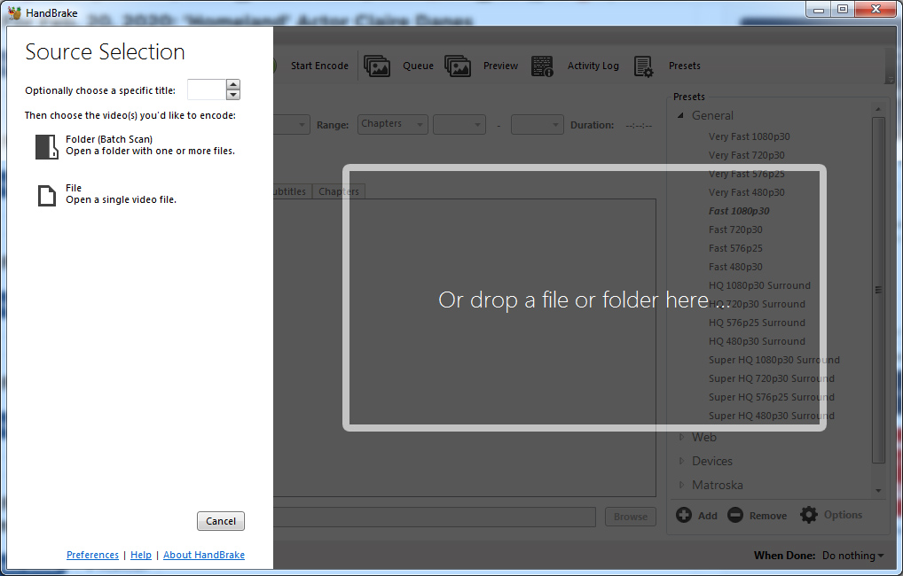
Task: Increment the title number stepper
Action: [x=232, y=85]
